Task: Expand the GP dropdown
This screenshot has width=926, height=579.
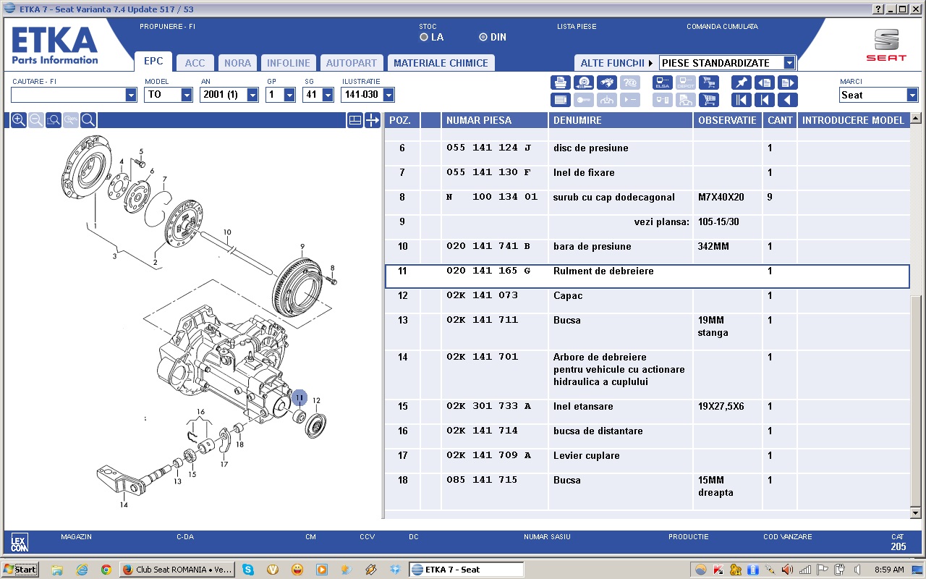Action: tap(289, 95)
